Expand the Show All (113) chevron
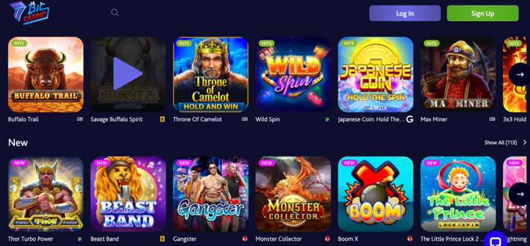Viewport: 530px width, 246px height. [x=525, y=142]
